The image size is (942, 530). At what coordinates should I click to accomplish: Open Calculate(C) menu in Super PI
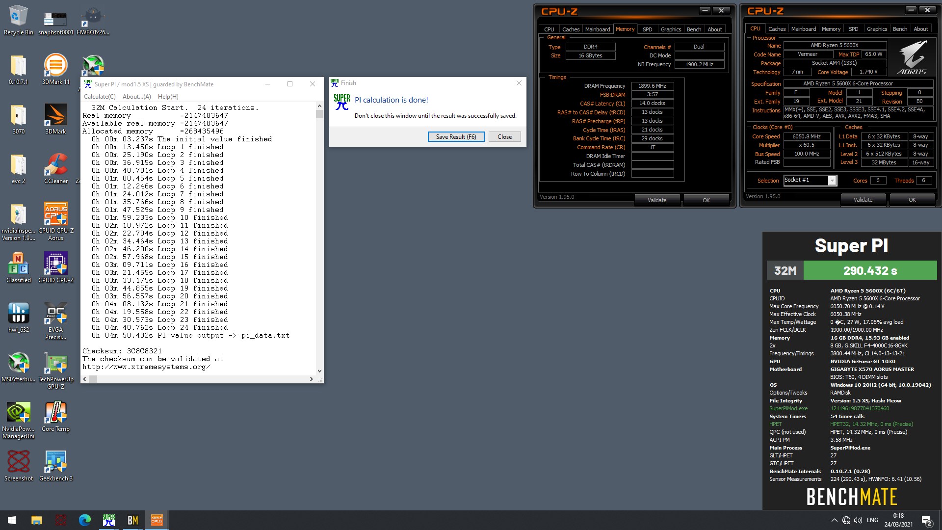pyautogui.click(x=100, y=97)
